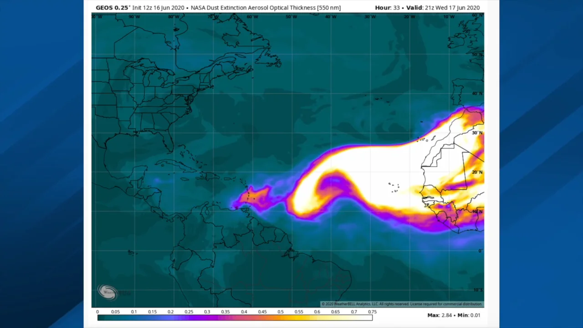Click the 0.35 colorbar tick label
The width and height of the screenshot is (583, 328).
click(225, 312)
